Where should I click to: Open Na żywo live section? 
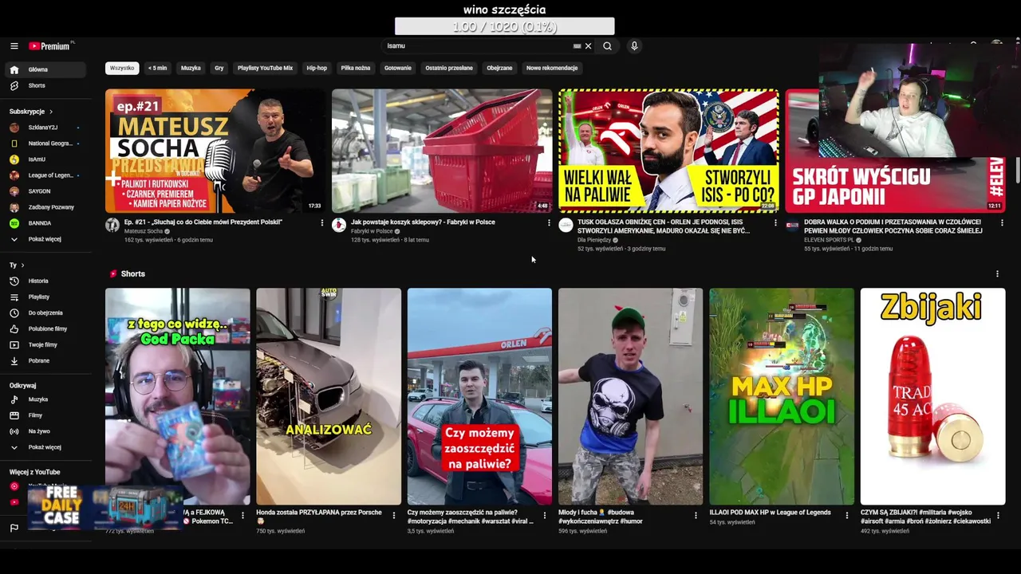[x=45, y=431]
